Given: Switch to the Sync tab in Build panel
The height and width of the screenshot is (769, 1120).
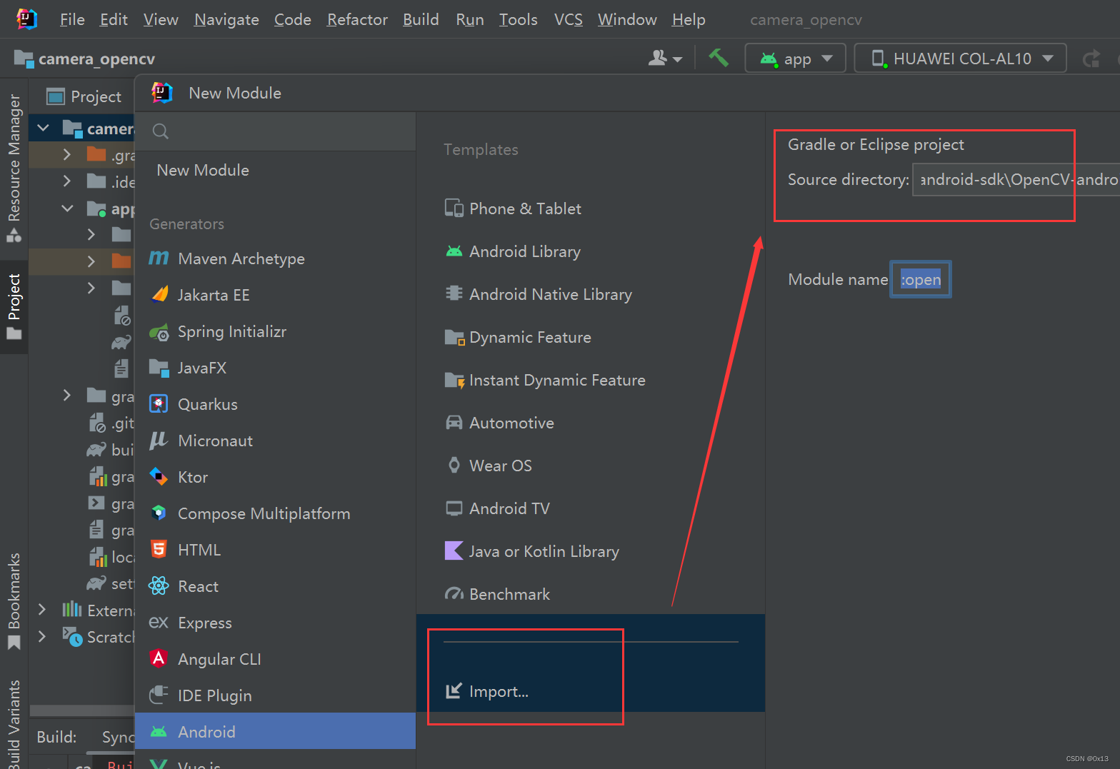Looking at the screenshot, I should point(117,737).
